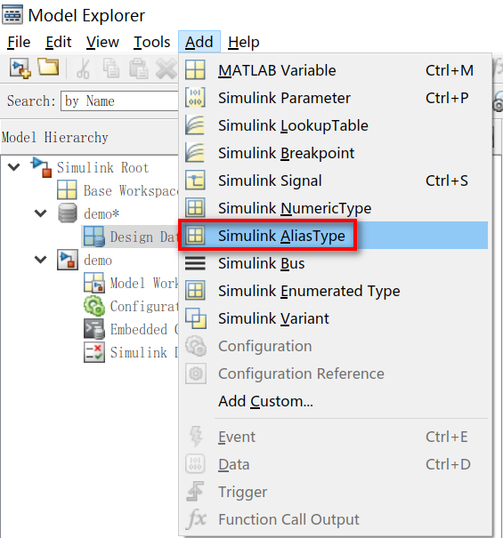503x538 pixels.
Task: Click the Open folder toolbar icon
Action: (x=48, y=67)
